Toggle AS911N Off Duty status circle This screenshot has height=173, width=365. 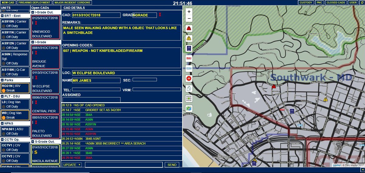coord(4,37)
